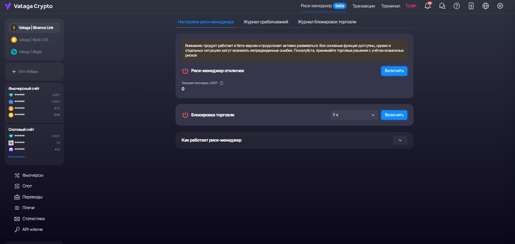515x244 pixels.
Task: Click the power icon next to Блокировка торговли
Action: 185,115
